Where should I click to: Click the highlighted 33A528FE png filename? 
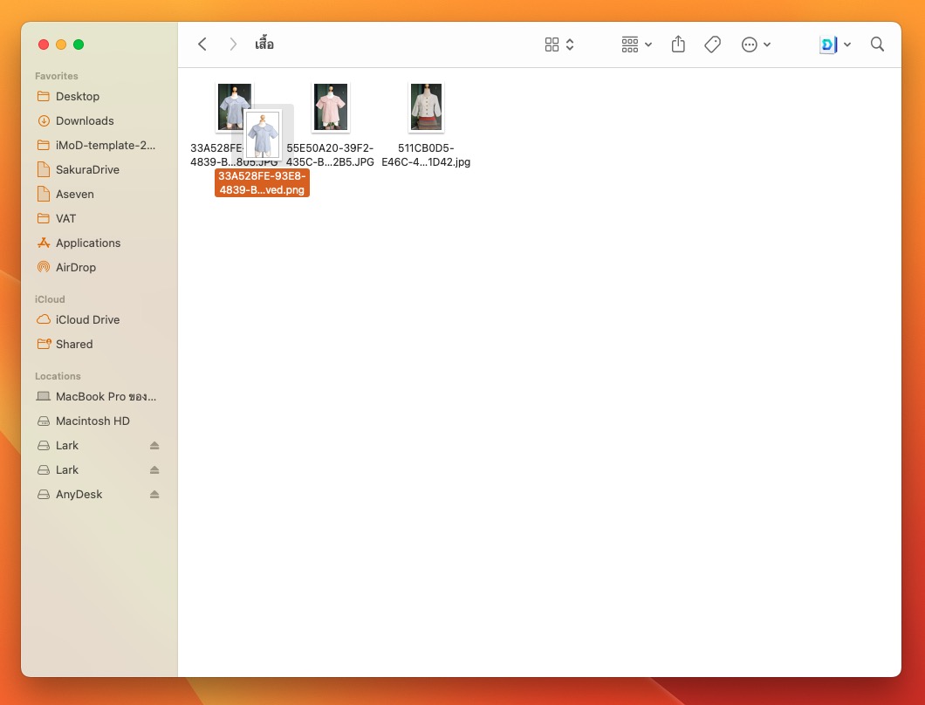(x=262, y=182)
